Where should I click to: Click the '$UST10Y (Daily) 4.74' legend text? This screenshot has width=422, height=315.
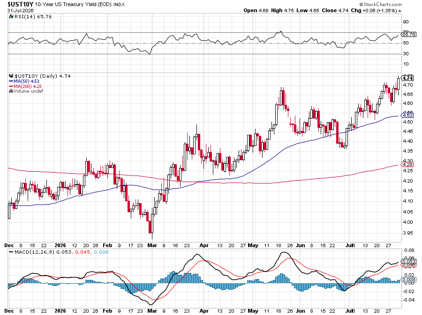[x=43, y=76]
